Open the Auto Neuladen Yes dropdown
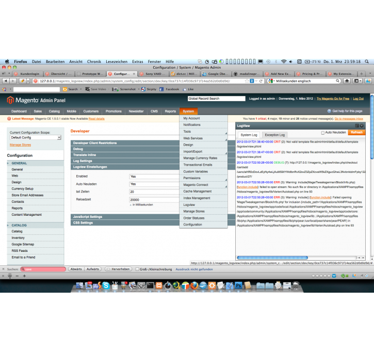 154,184
